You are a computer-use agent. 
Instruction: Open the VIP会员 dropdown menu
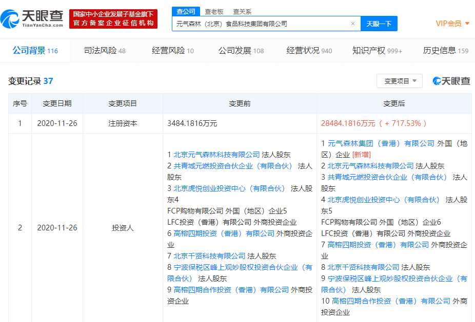[452, 24]
